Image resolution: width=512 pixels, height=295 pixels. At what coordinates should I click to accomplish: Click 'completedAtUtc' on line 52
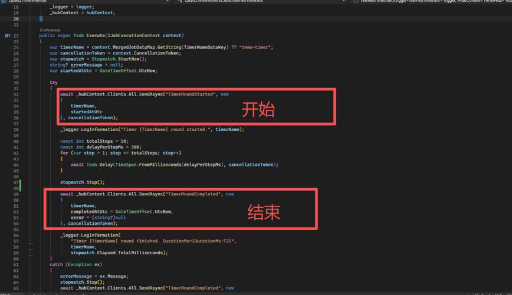coord(89,212)
